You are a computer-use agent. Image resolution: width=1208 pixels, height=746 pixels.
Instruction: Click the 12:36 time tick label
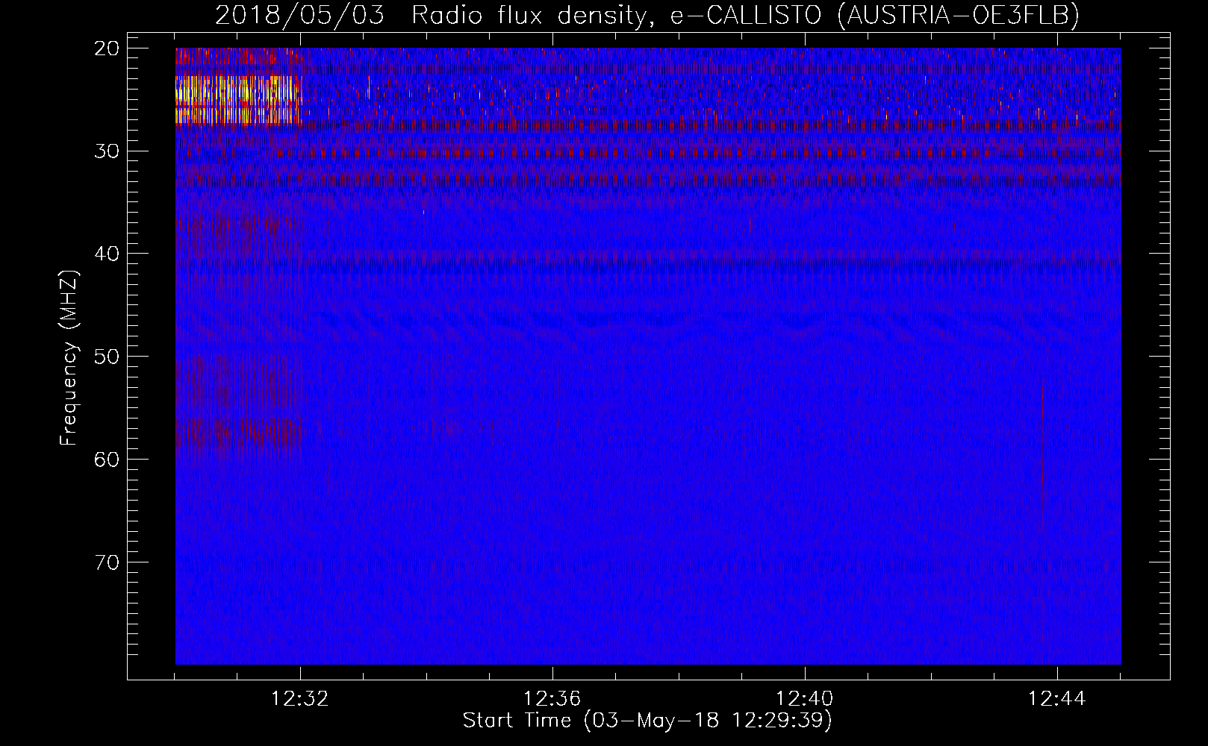552,699
